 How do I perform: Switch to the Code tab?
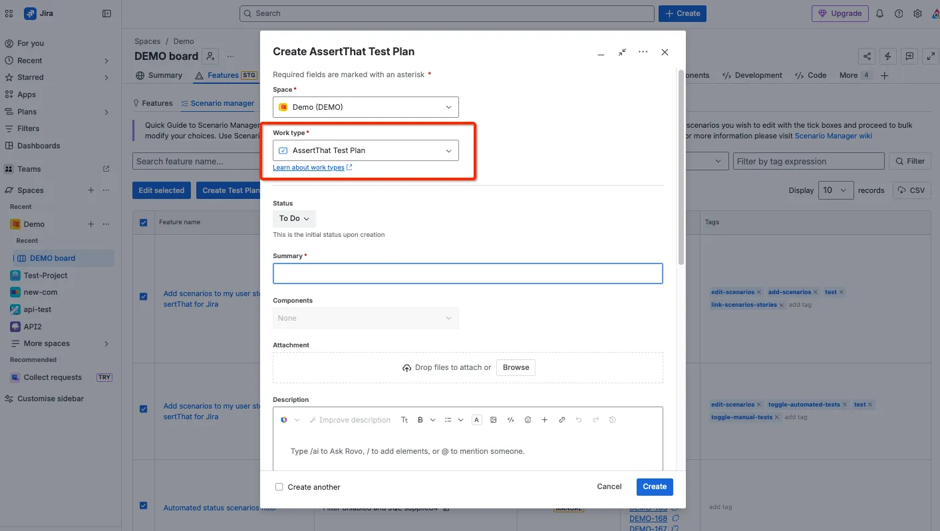811,75
